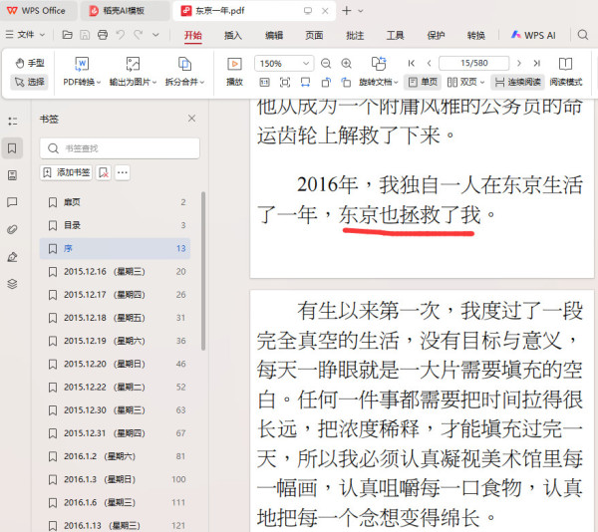Close the 书签 panel

[191, 119]
